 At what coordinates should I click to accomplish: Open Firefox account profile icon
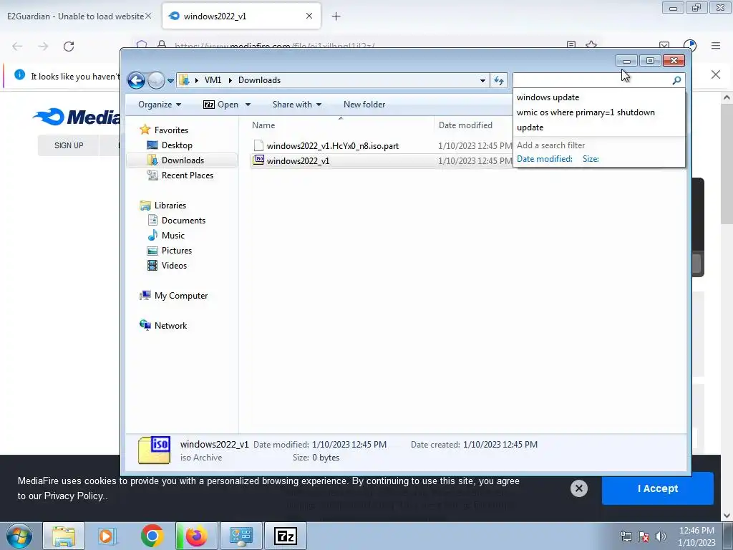(690, 46)
